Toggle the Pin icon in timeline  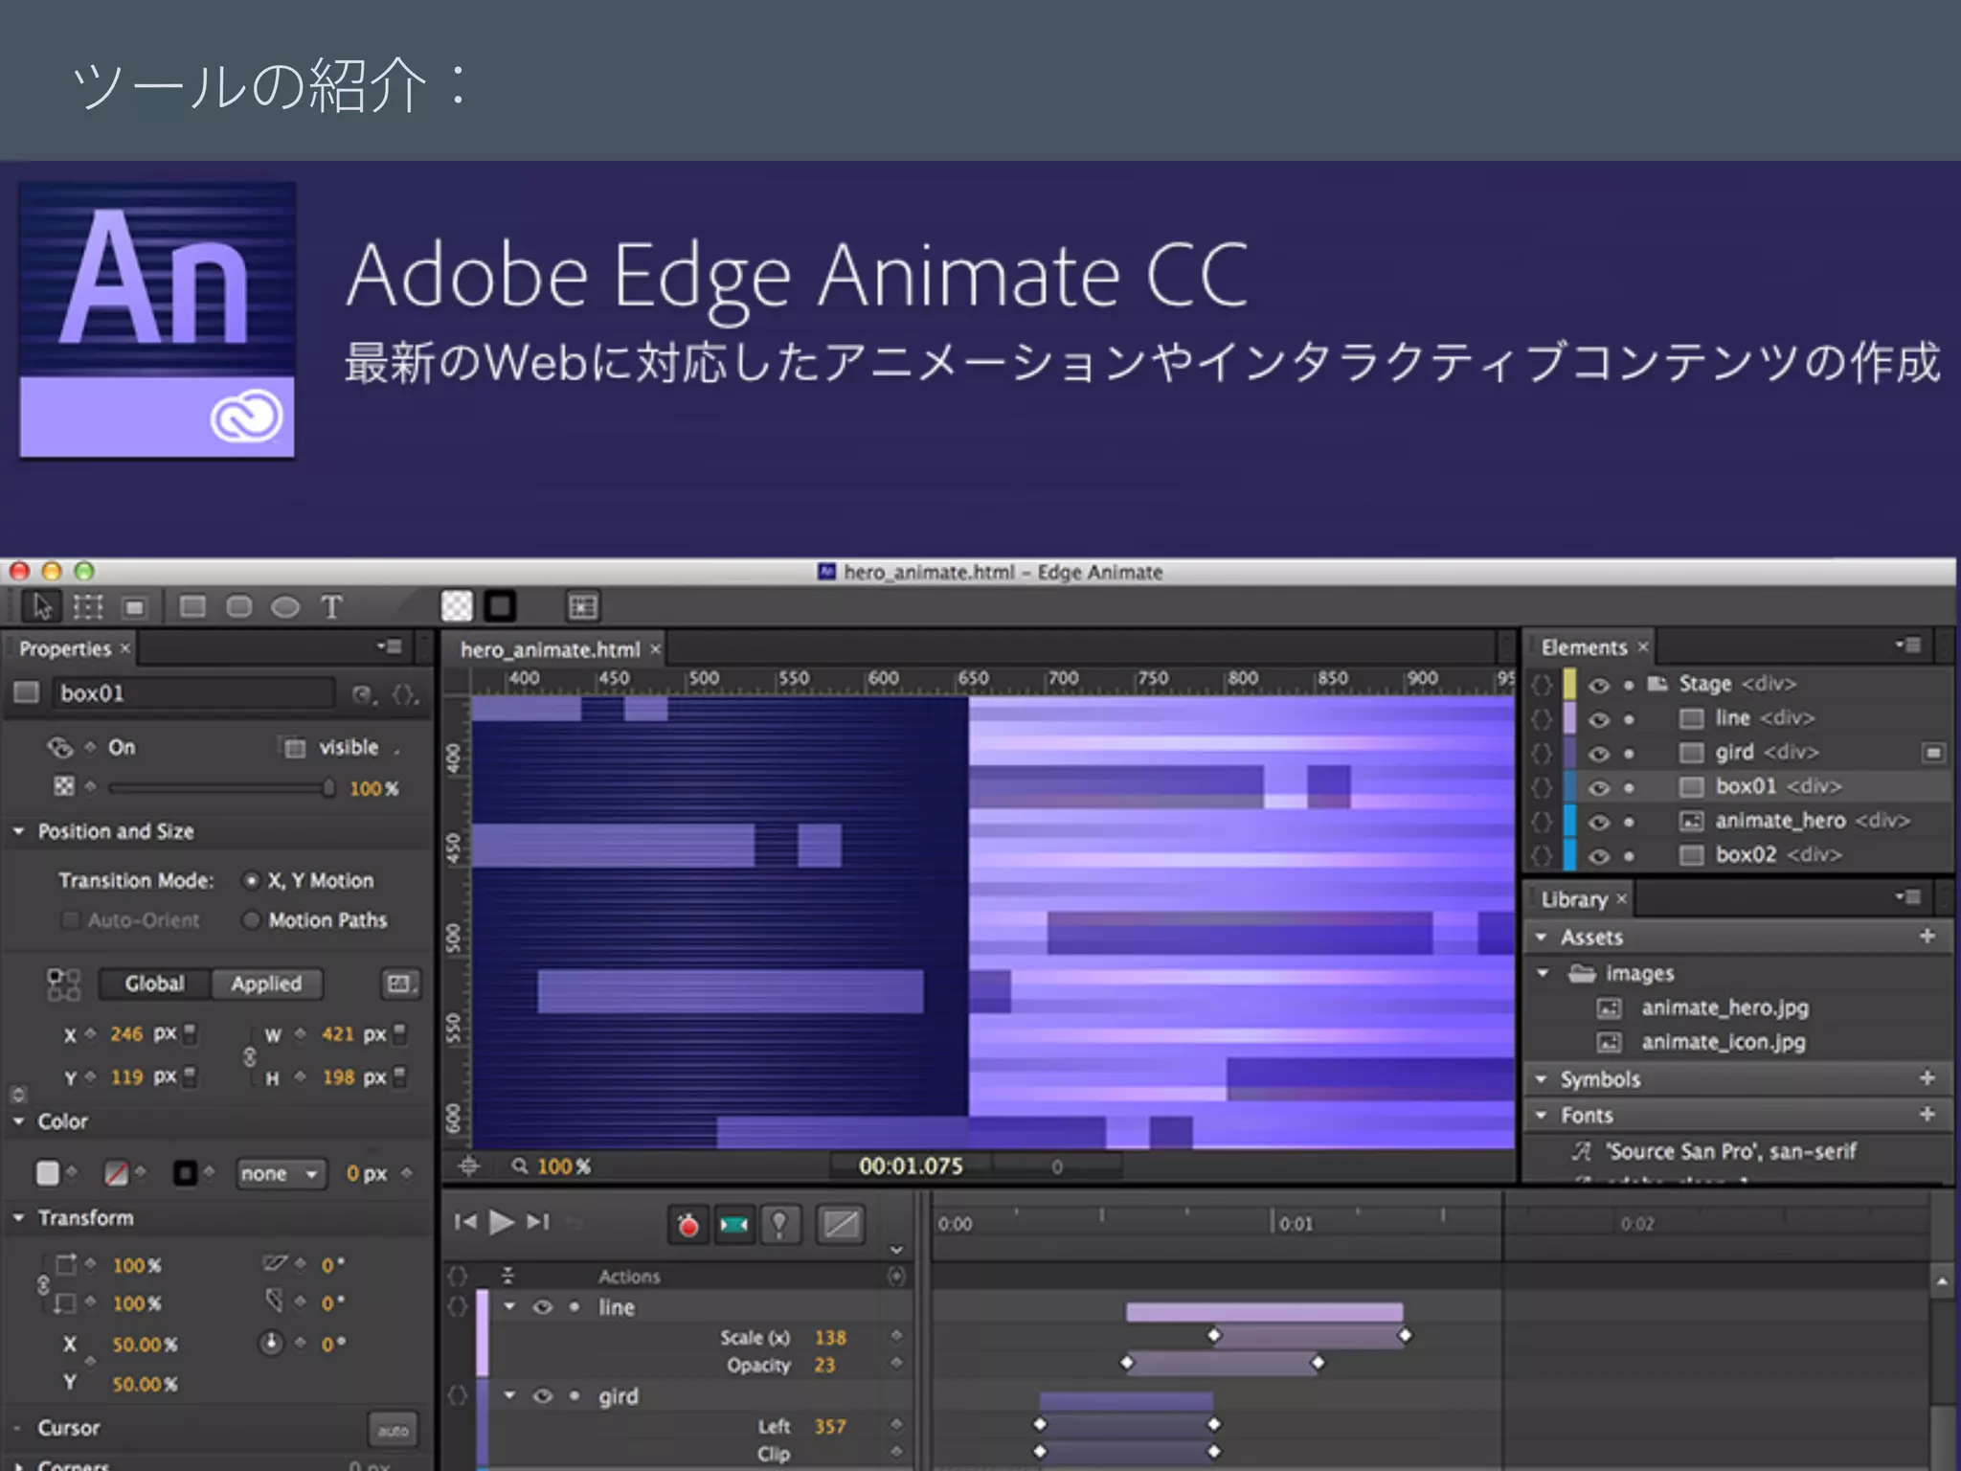pyautogui.click(x=779, y=1224)
